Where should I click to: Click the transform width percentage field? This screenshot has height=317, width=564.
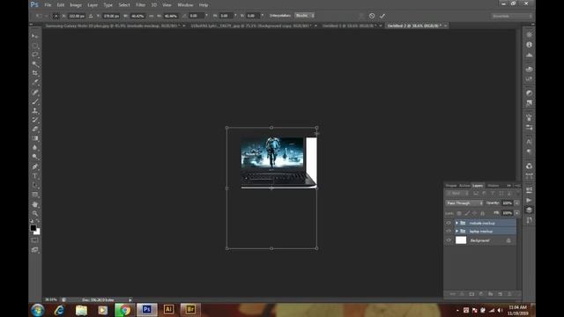137,16
